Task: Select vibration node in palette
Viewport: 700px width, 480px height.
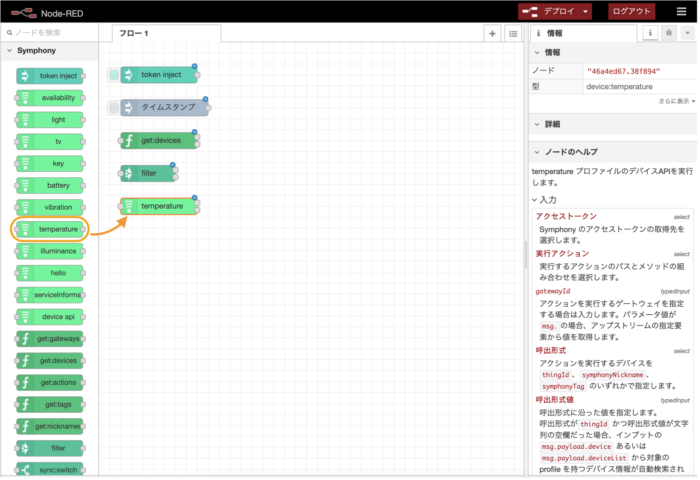Action: coord(50,208)
